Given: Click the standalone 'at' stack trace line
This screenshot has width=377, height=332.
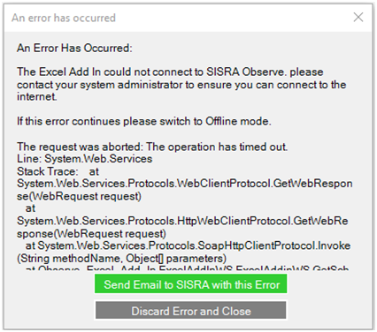Looking at the screenshot, I should point(30,208).
